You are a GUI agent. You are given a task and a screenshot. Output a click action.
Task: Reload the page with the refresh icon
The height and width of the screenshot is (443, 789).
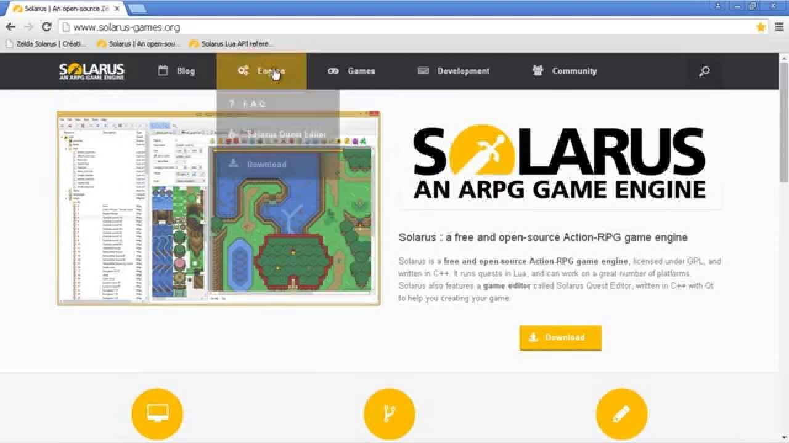[46, 27]
